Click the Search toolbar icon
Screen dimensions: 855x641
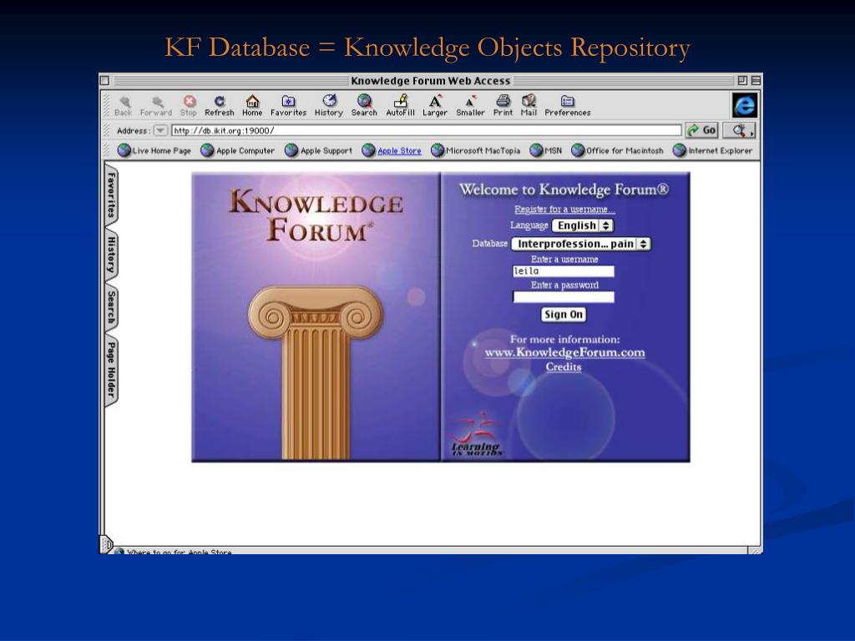point(364,106)
